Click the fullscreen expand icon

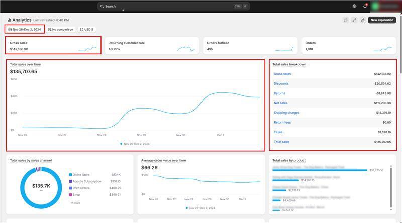[354, 20]
